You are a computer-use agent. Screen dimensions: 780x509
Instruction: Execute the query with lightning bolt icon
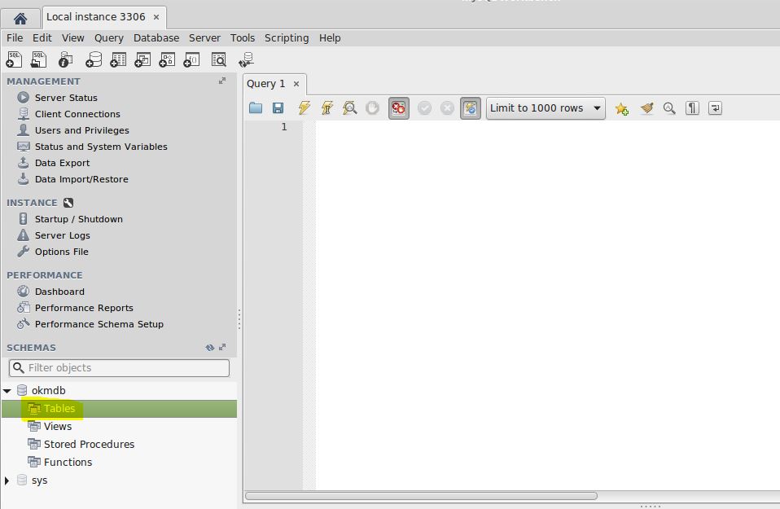pos(304,108)
